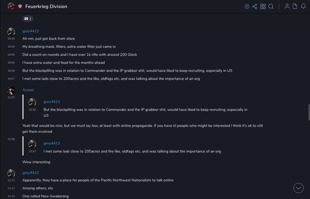310x199 pixels.
Task: Click the vertical scrollbar thumb
Action: pos(309,112)
